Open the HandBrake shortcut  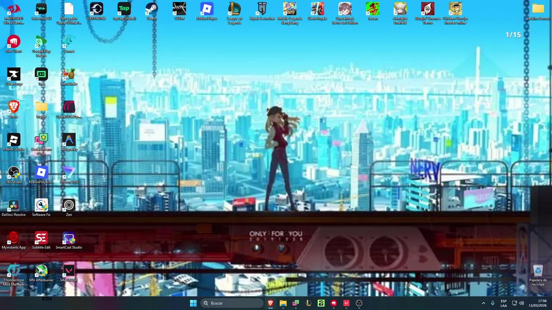point(69,77)
